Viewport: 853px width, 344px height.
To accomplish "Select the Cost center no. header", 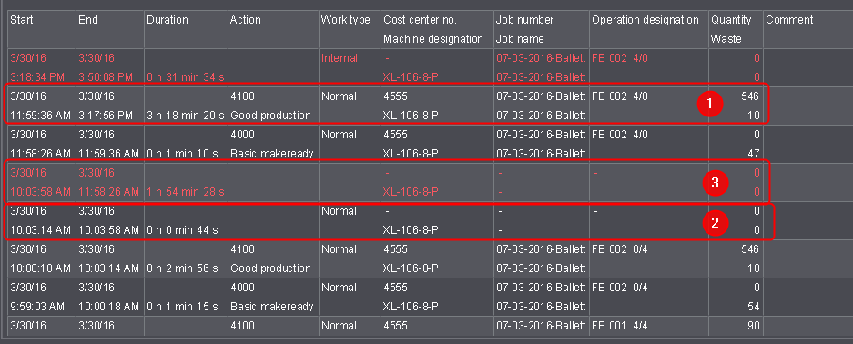I will (420, 20).
